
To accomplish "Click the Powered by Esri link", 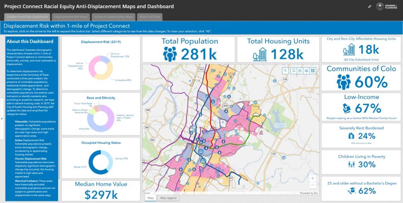I will click(x=308, y=193).
